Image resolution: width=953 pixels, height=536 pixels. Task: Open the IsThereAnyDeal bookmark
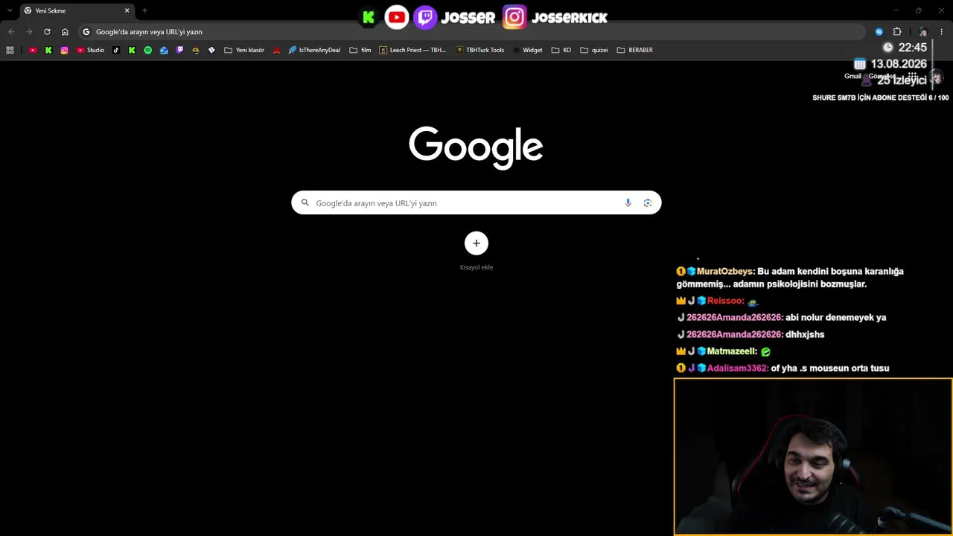click(314, 50)
